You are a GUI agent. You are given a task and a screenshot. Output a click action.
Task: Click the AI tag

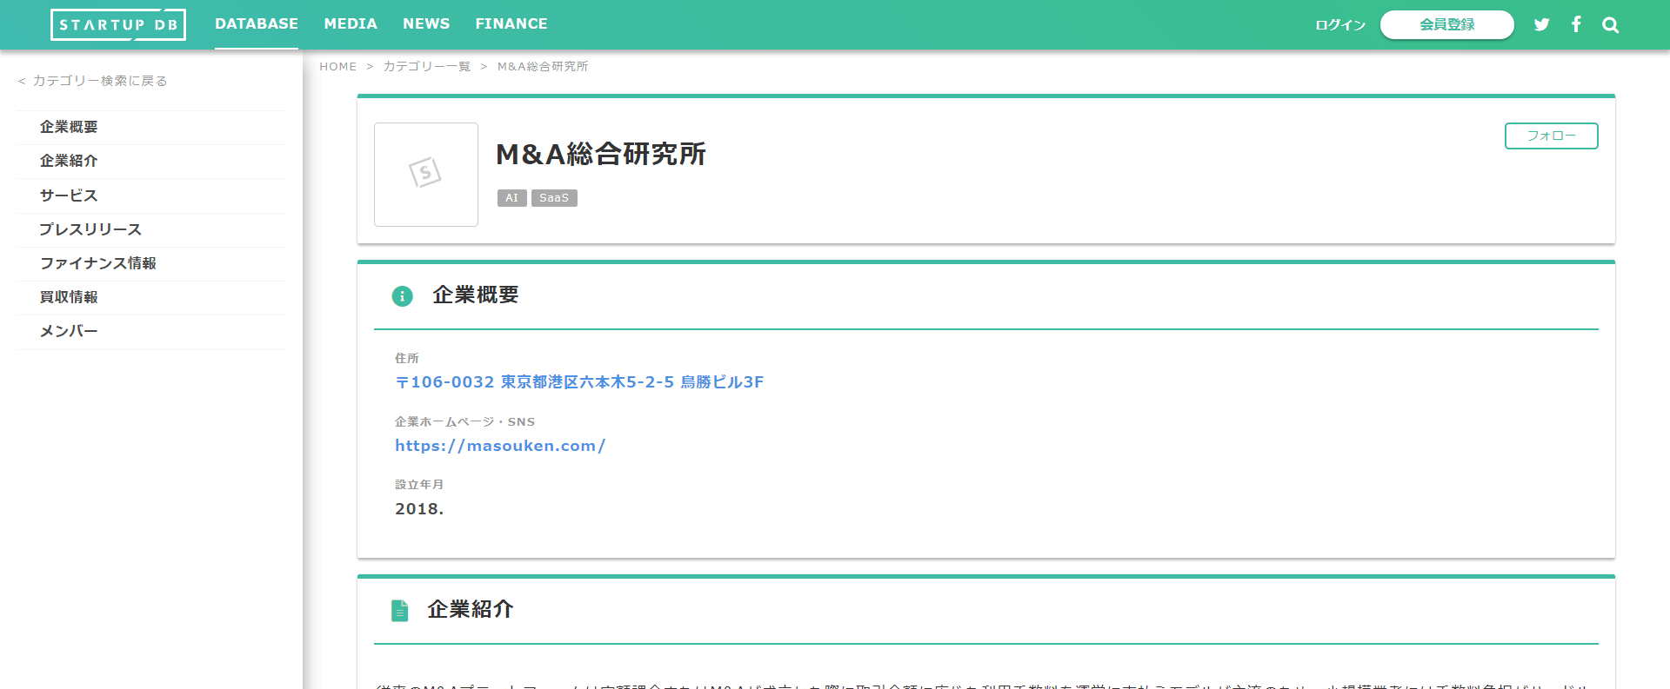(x=512, y=198)
